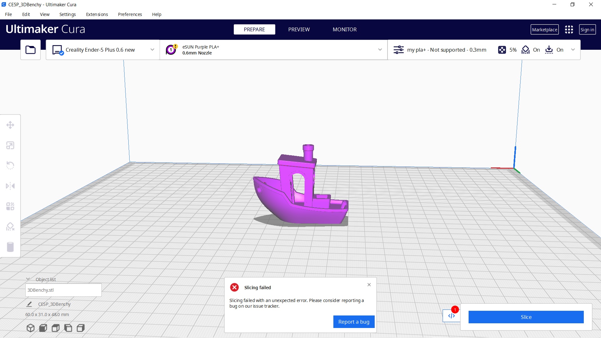
Task: Click the open file folder icon
Action: coord(30,49)
